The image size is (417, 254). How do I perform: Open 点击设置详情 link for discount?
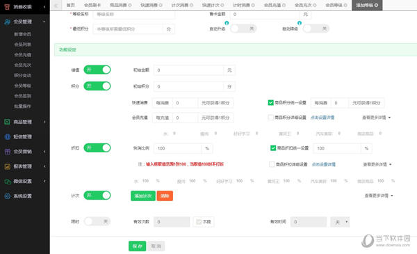click(323, 164)
